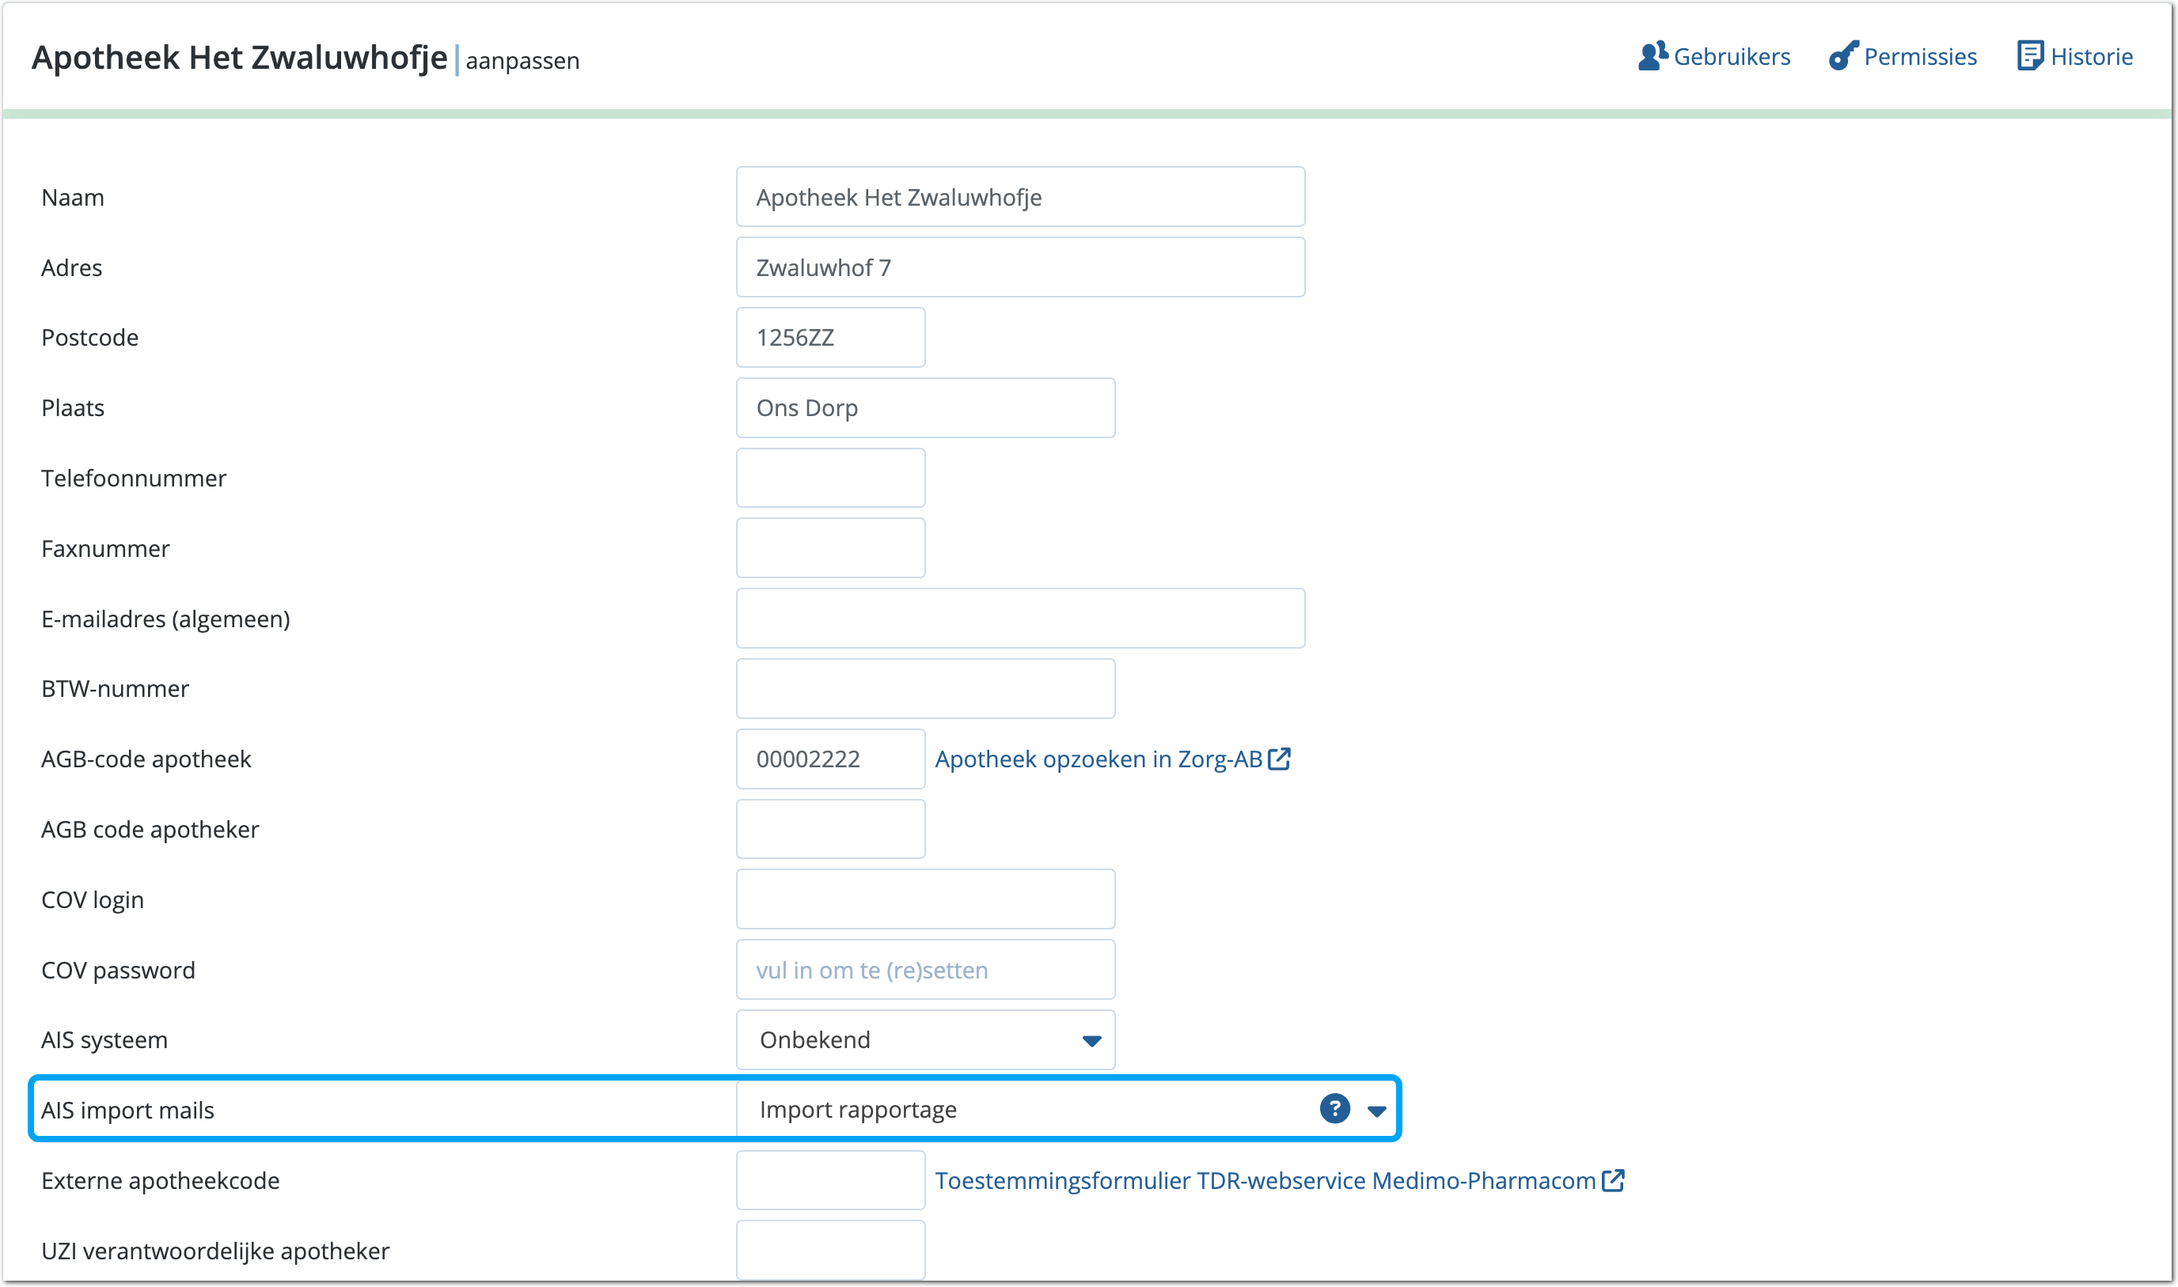Open the Permissies page

coord(1919,56)
